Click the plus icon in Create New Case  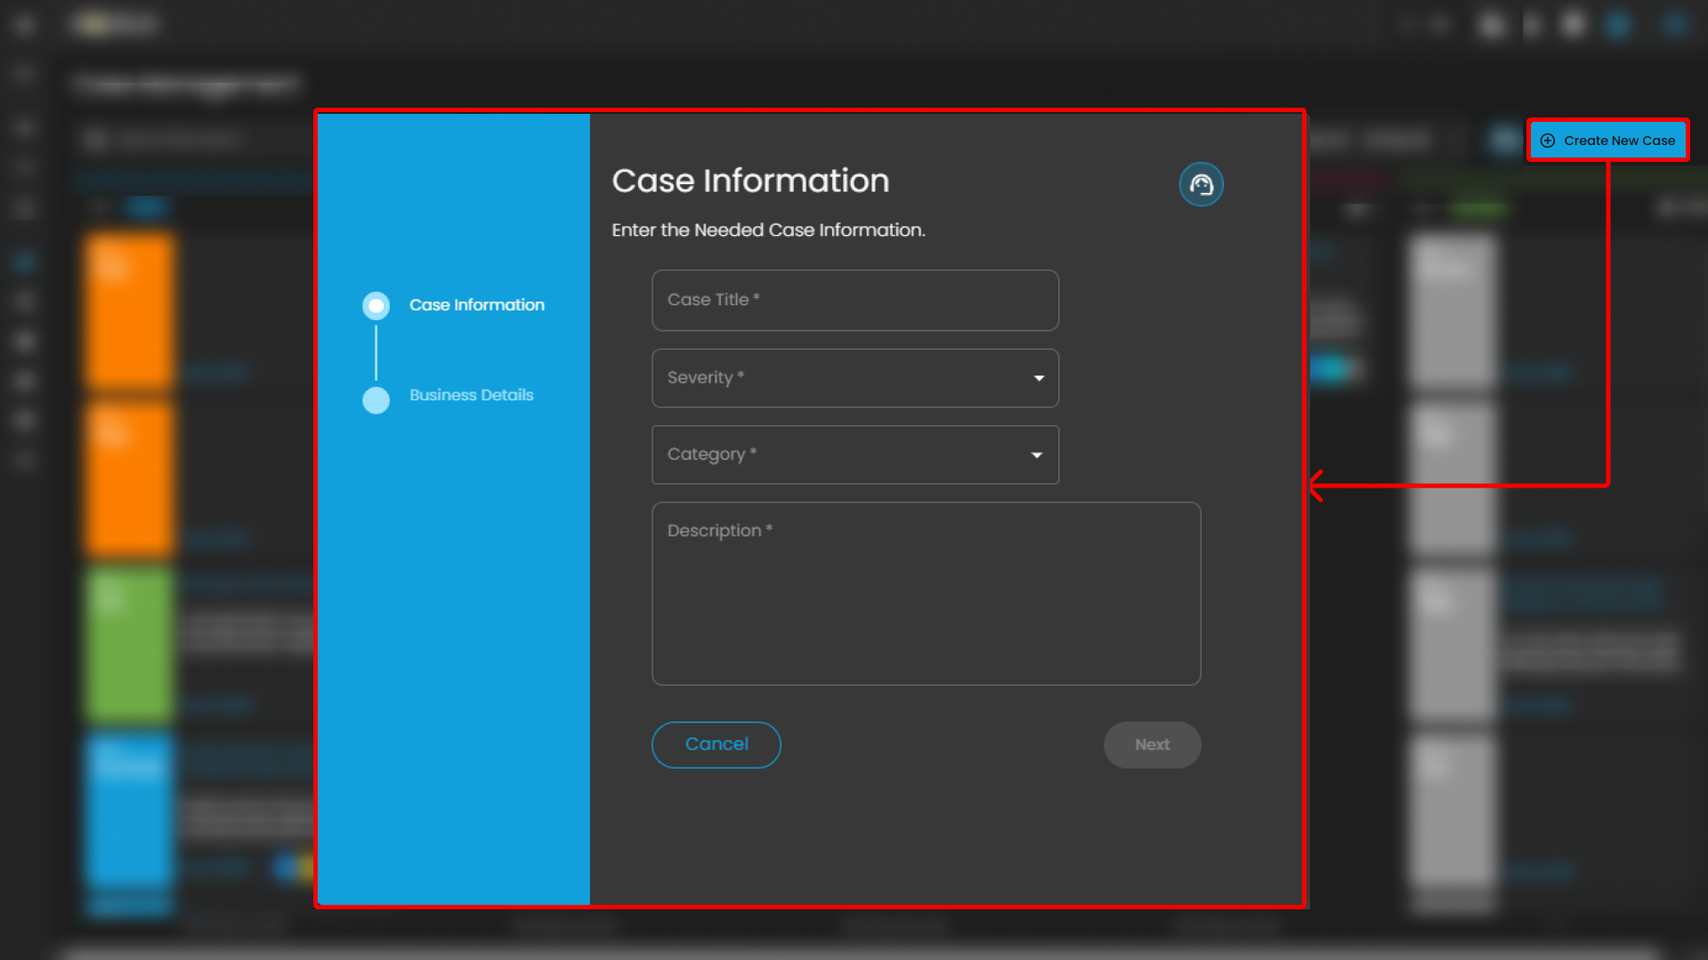(x=1548, y=141)
